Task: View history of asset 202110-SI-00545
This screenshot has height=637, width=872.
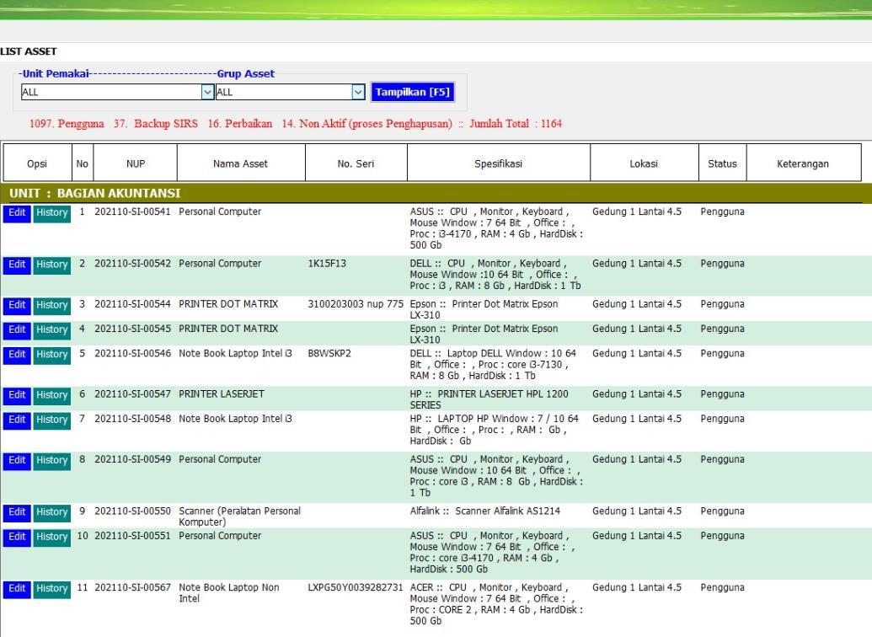Action: [51, 330]
